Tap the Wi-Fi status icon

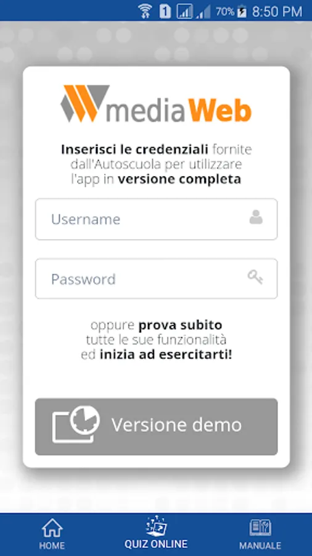tap(145, 11)
